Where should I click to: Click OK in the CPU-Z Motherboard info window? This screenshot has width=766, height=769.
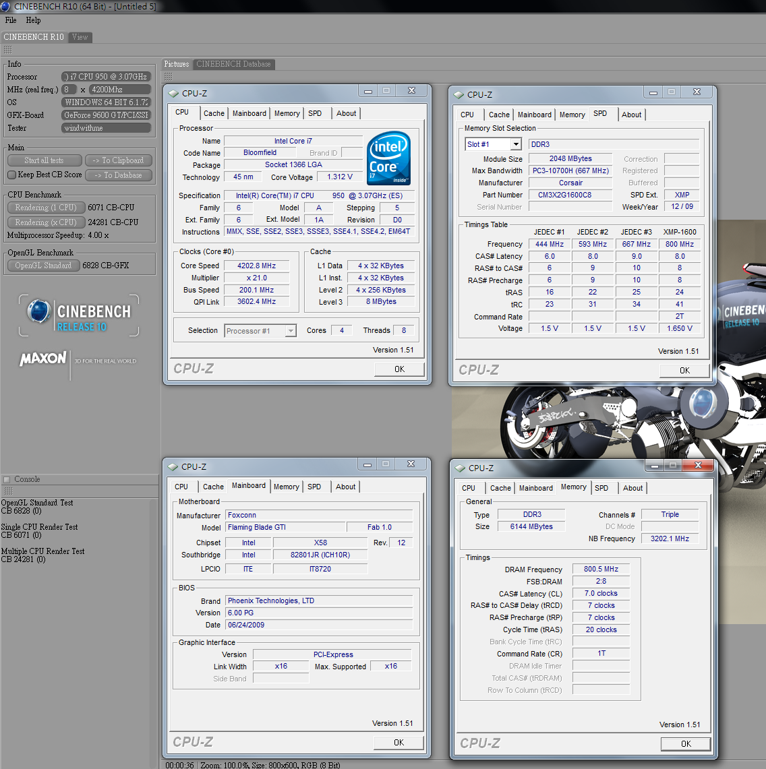point(399,743)
